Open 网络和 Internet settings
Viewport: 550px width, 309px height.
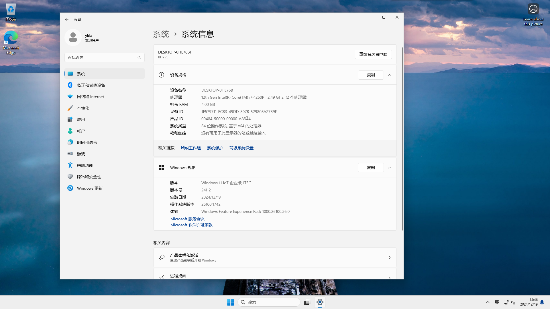[x=105, y=96]
